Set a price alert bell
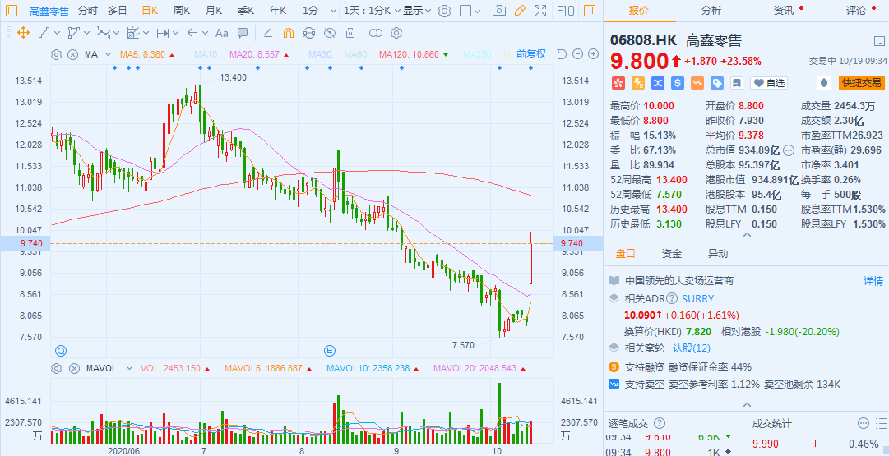This screenshot has height=456, width=889. [x=824, y=83]
